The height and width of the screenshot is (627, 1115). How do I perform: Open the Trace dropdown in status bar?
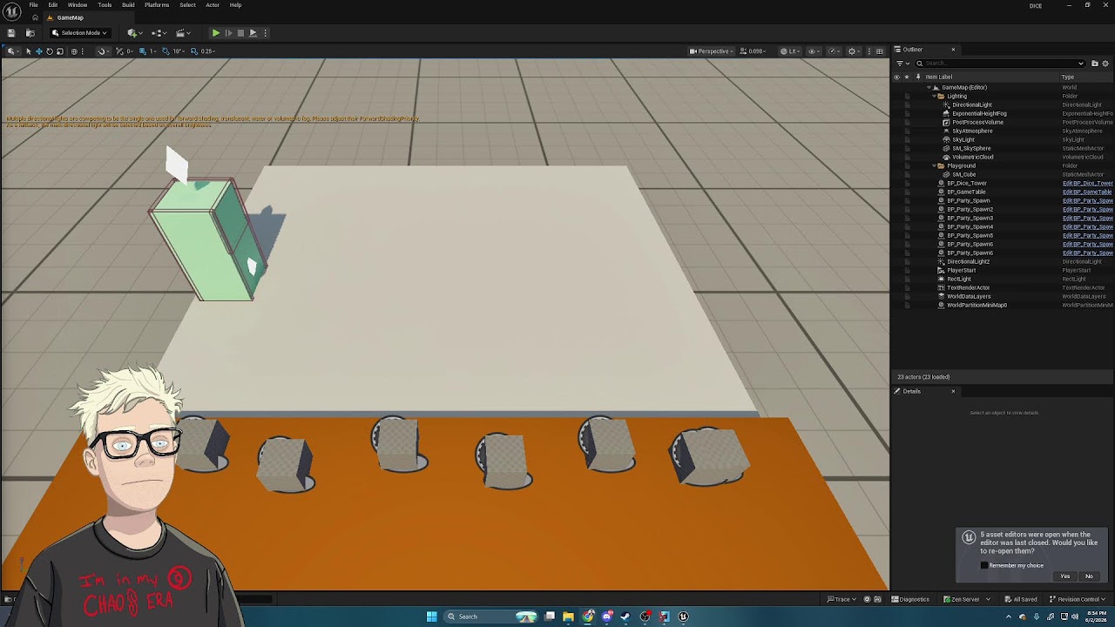click(841, 599)
